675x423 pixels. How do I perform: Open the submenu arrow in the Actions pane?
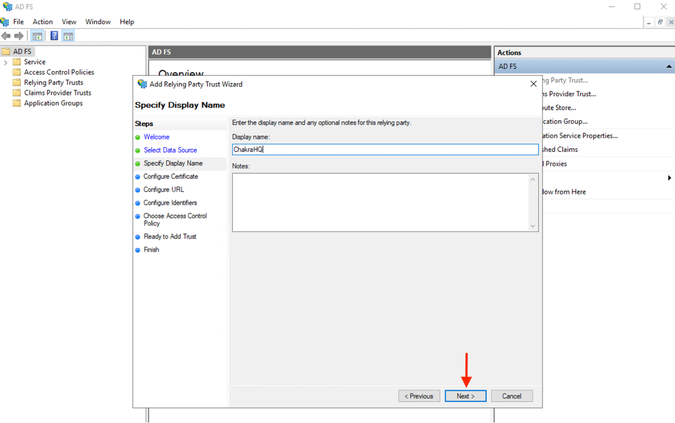(x=670, y=178)
